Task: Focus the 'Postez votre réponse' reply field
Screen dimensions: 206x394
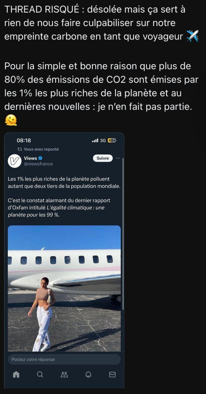Action: [64, 359]
